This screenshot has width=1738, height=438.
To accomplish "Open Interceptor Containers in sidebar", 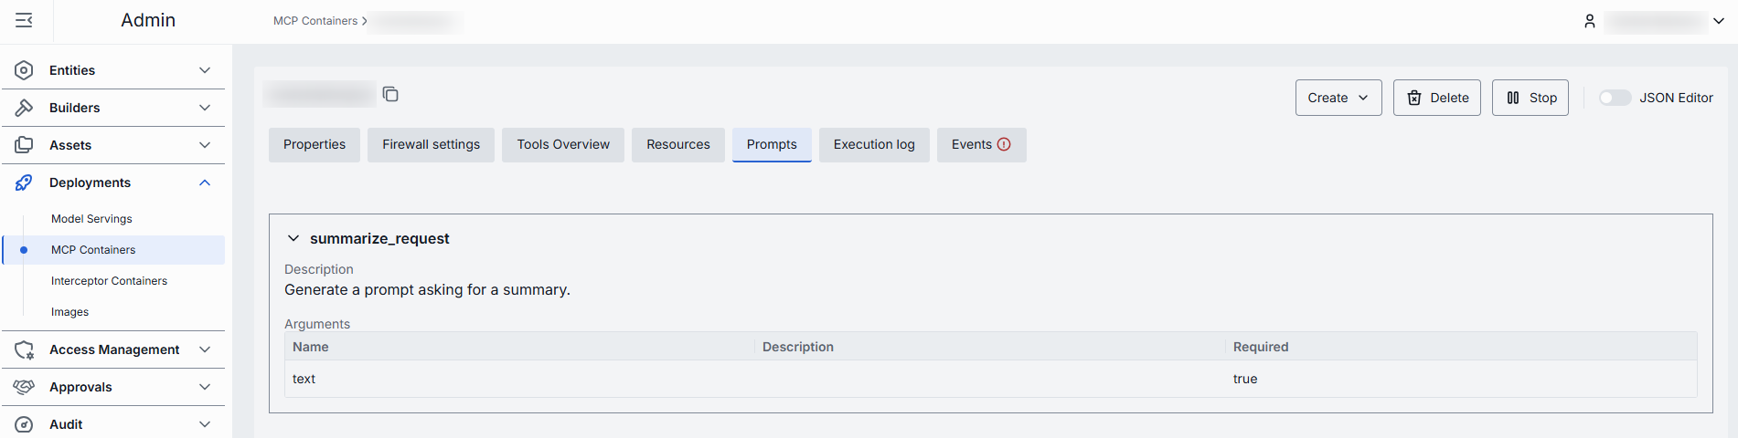I will pyautogui.click(x=109, y=281).
